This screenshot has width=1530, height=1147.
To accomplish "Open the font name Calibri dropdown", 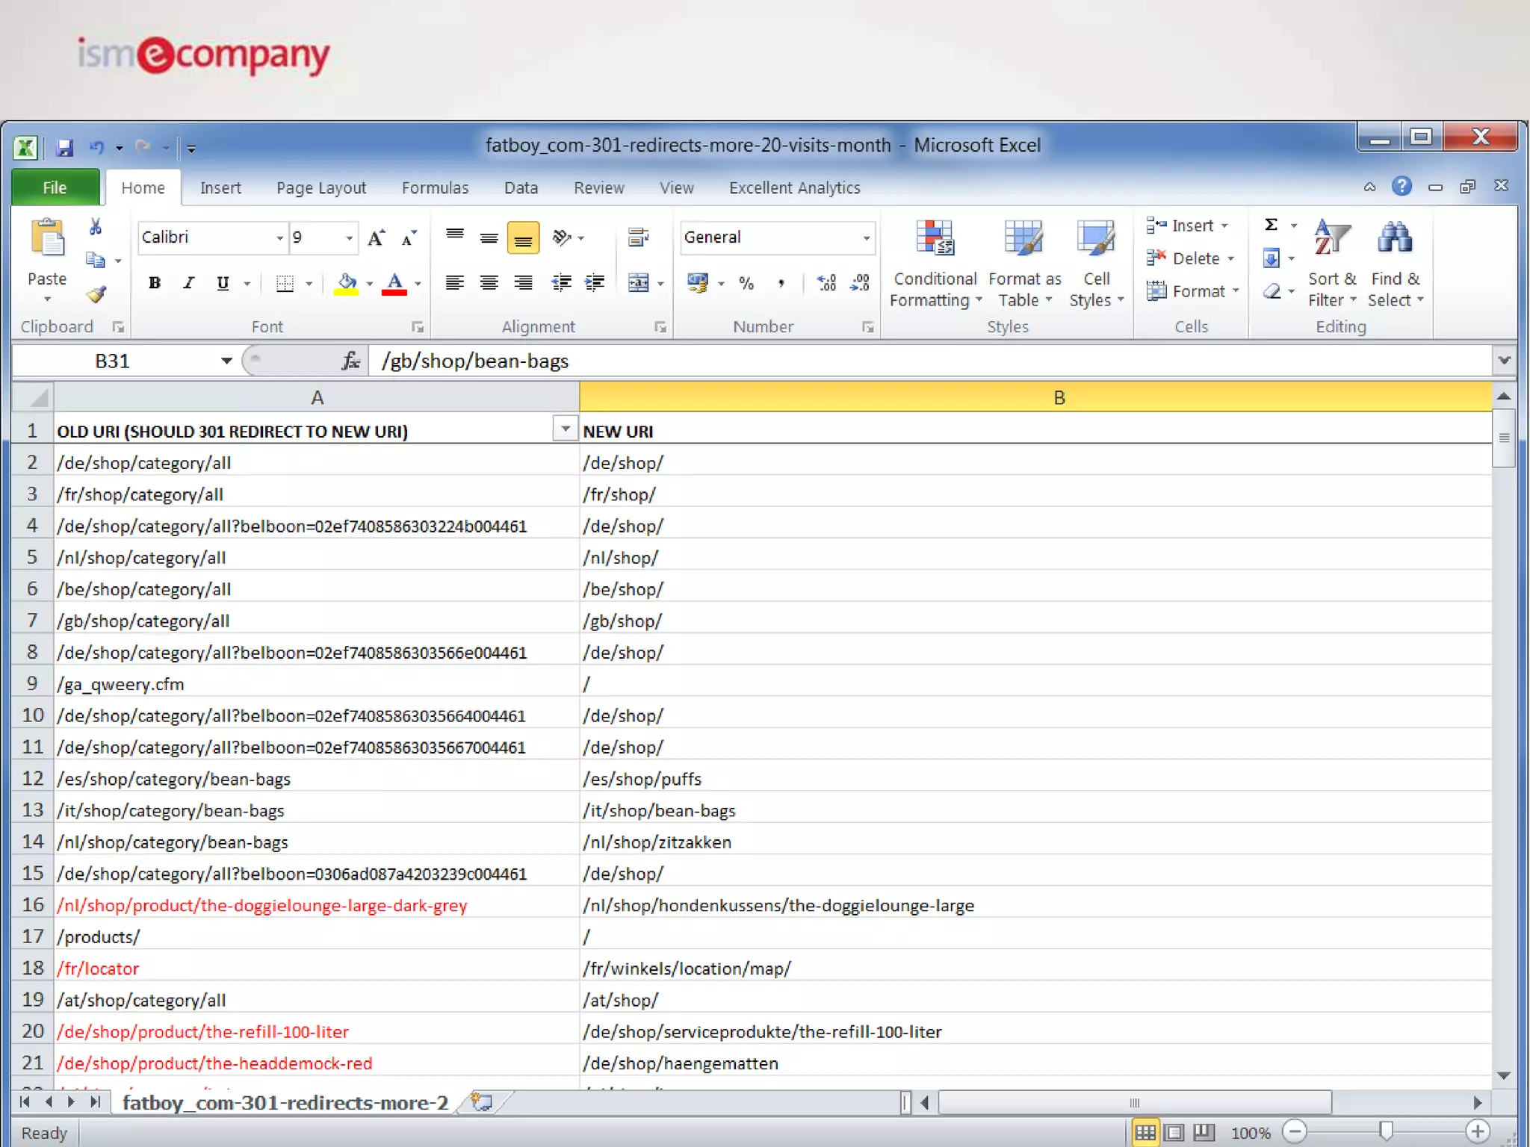I will coord(279,238).
